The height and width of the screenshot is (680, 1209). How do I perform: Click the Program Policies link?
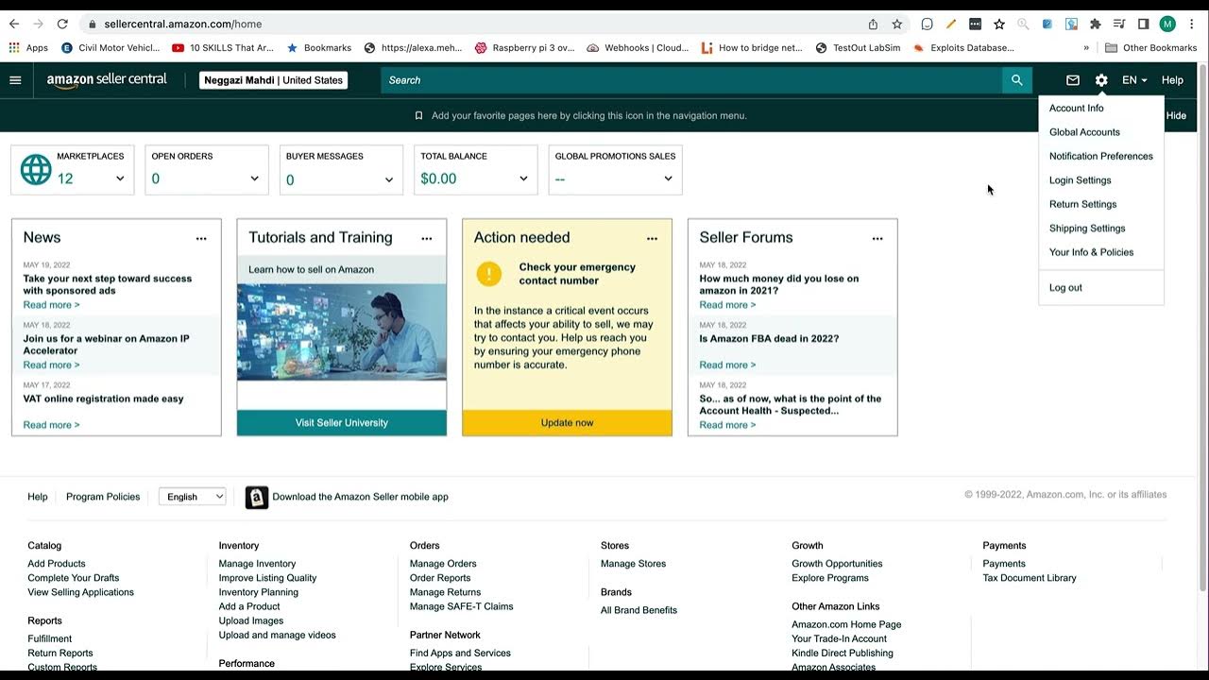(103, 497)
